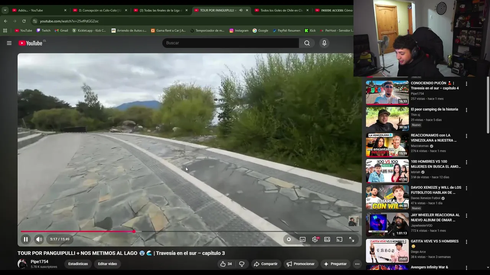Click the channel watermark in video corner
The width and height of the screenshot is (490, 275).
tap(353, 221)
